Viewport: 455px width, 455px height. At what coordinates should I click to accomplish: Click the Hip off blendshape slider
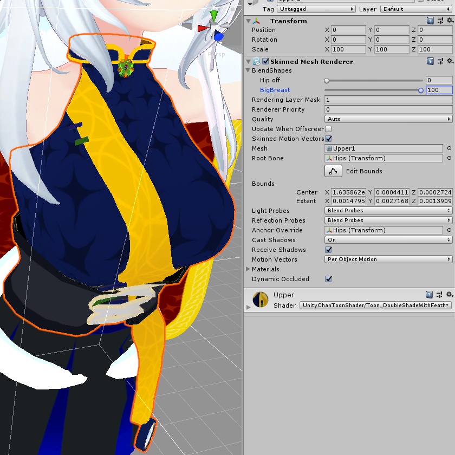pyautogui.click(x=374, y=80)
